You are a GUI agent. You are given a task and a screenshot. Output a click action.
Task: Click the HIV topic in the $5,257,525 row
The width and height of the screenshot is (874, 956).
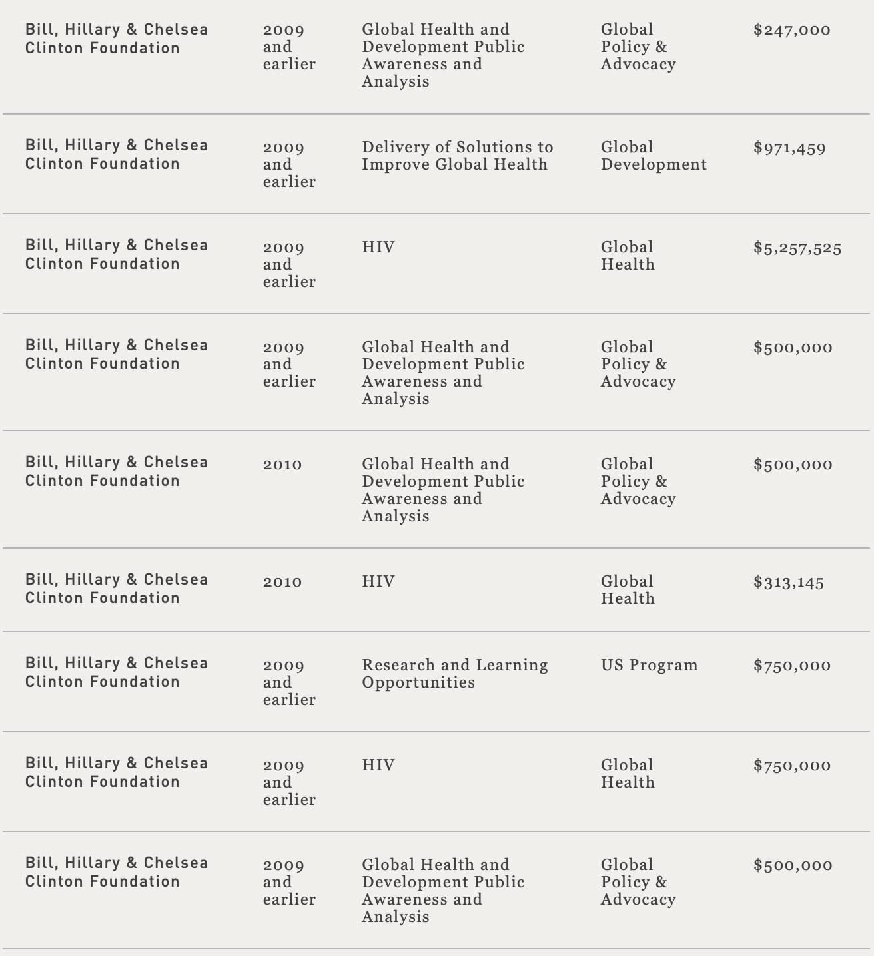[378, 247]
